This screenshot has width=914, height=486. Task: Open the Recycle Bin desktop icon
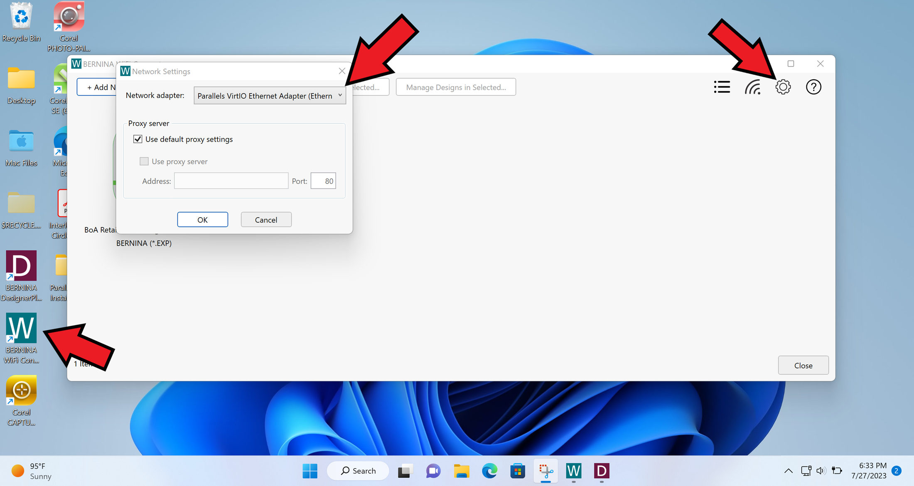pyautogui.click(x=21, y=22)
